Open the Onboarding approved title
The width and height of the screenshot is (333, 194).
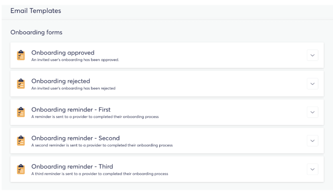[x=63, y=53]
